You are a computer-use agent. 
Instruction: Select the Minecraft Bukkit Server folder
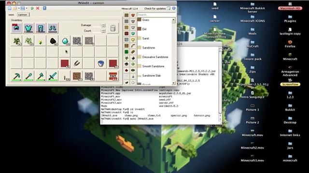click(x=253, y=8)
